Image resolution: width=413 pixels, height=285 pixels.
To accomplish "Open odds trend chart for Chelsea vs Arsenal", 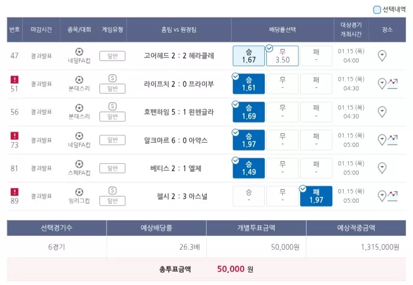I will click(392, 196).
